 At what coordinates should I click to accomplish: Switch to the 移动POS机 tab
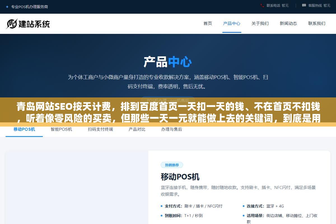(24, 129)
